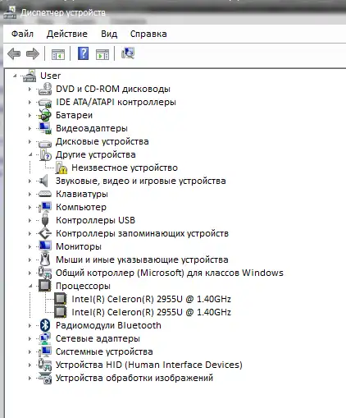Image resolution: width=346 pixels, height=418 pixels.
Task: Select Контроллеры USB item
Action: pyautogui.click(x=95, y=220)
